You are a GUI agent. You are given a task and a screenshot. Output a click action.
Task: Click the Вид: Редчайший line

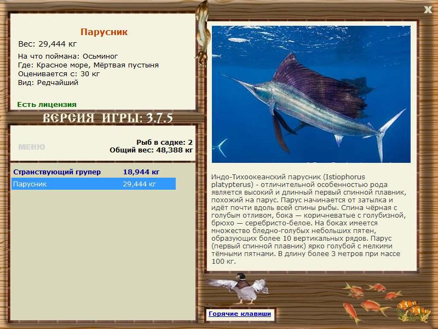click(48, 83)
